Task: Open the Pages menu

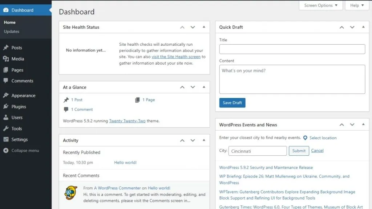Action: [26, 70]
